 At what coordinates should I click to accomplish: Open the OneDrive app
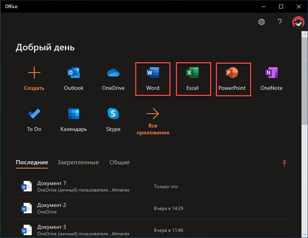coord(113,79)
